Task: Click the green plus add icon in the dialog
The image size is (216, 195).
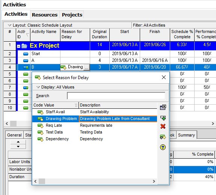Action: 163,118
